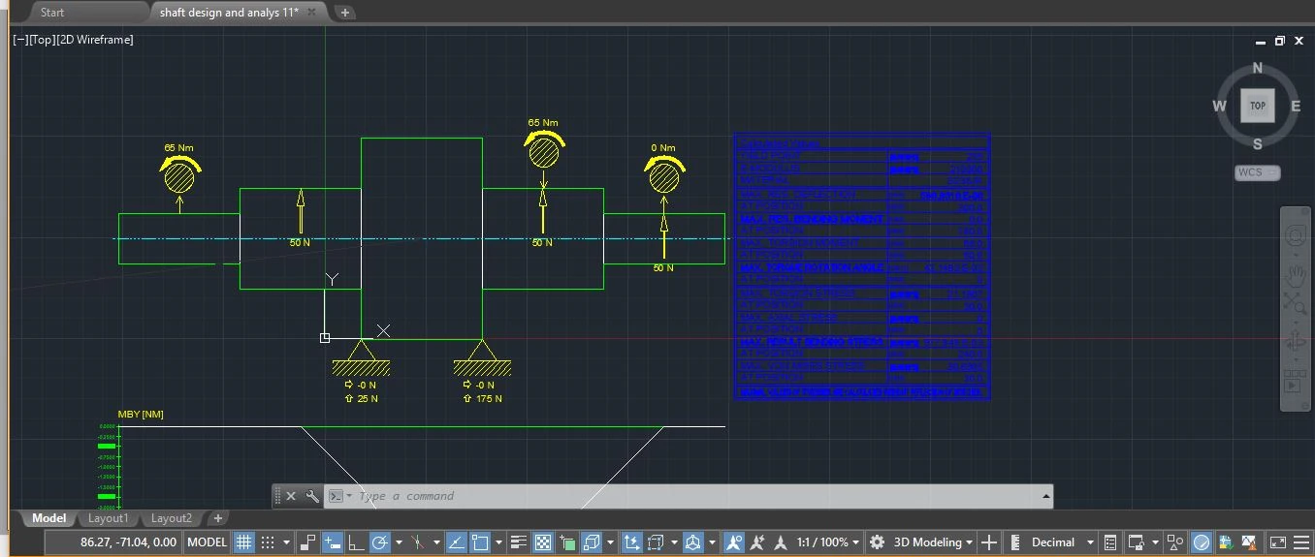Open object snap options dropdown
The height and width of the screenshot is (557, 1315).
pyautogui.click(x=499, y=542)
